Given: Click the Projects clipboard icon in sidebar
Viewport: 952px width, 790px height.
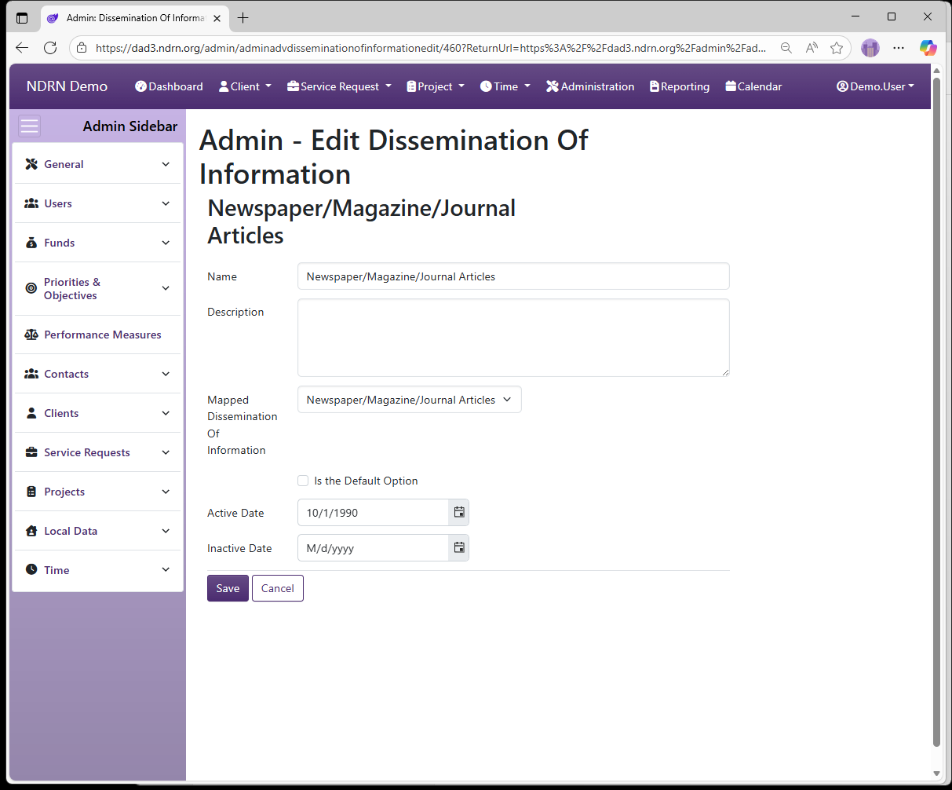Looking at the screenshot, I should [x=31, y=492].
